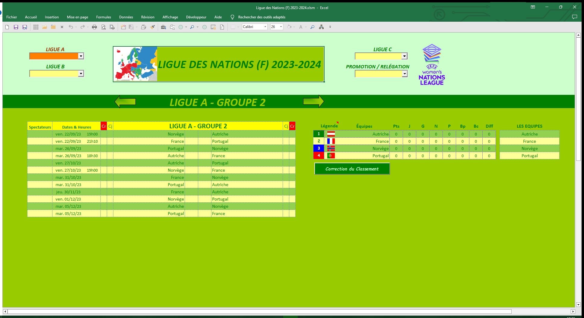The image size is (584, 318).
Task: Open the font size 26 dropdown
Action: tap(281, 27)
